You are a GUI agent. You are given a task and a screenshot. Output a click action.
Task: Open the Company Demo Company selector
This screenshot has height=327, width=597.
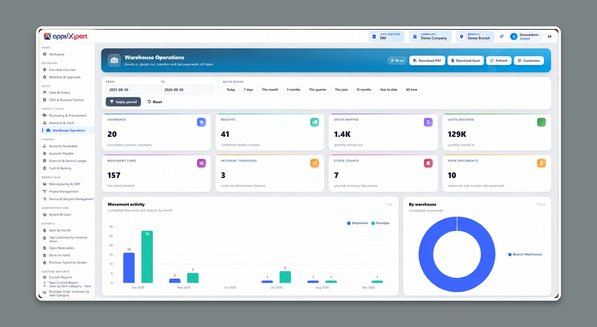point(430,36)
